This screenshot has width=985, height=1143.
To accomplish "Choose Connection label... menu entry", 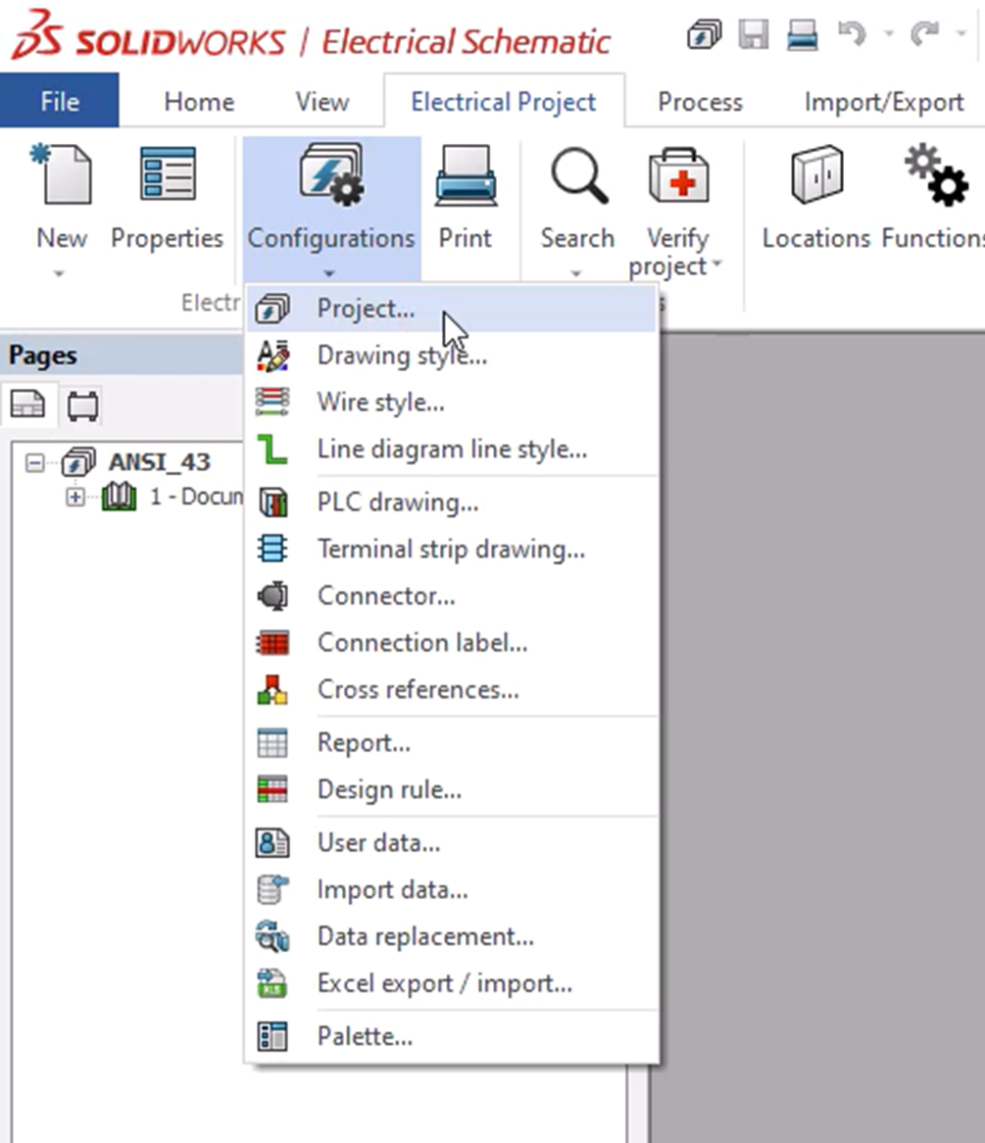I will coord(453,643).
